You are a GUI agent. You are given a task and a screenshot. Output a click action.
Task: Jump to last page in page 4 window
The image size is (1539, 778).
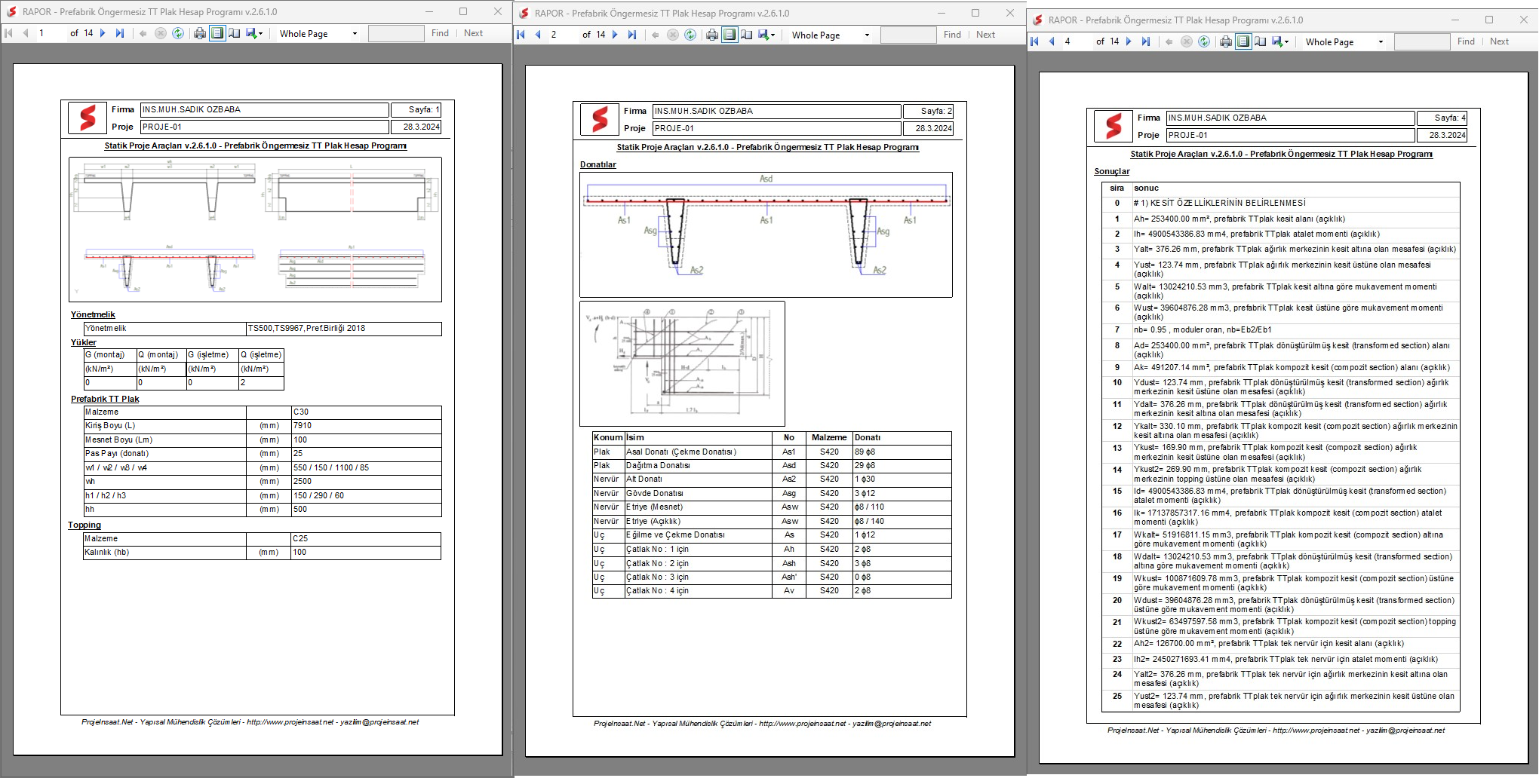(1146, 41)
